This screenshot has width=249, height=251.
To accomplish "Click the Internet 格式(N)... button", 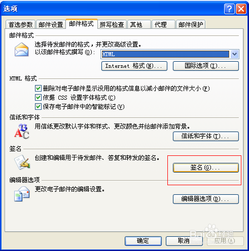I will point(134,66).
